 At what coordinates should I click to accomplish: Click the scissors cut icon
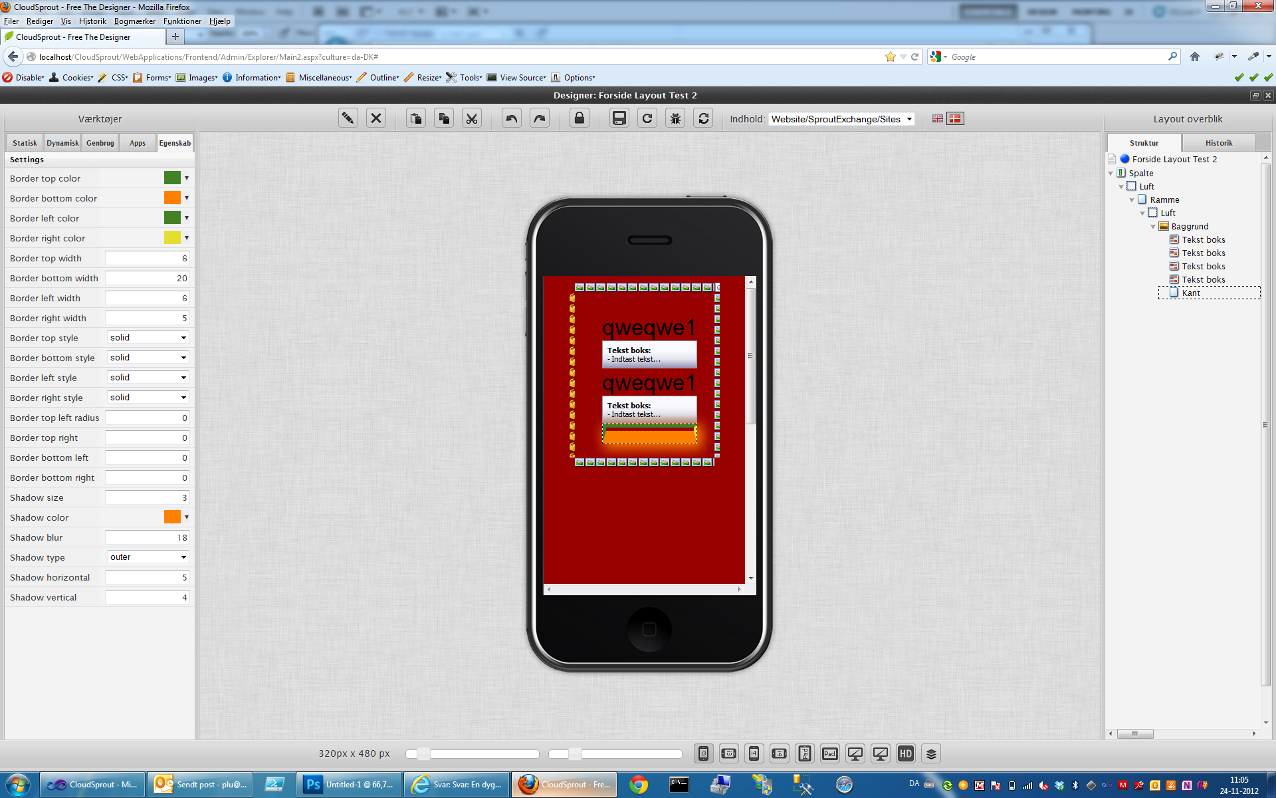click(472, 118)
